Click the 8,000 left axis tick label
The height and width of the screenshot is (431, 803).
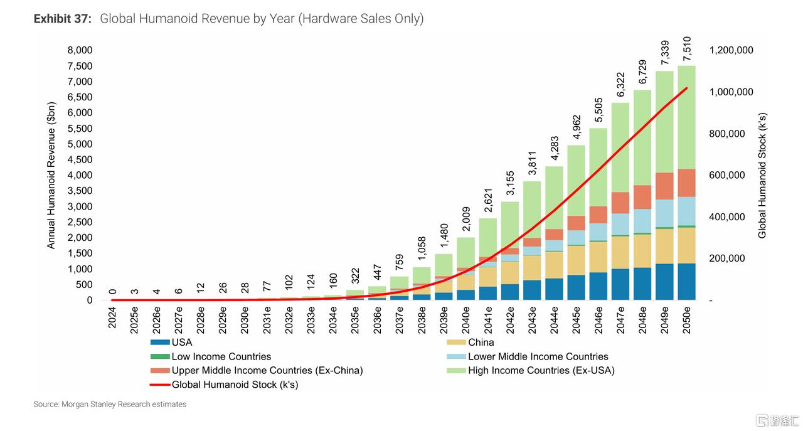click(x=80, y=50)
